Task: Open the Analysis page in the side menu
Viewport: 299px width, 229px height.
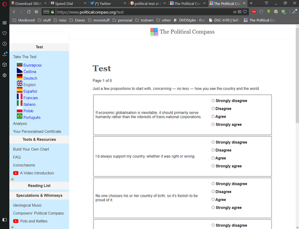Action: pos(20,124)
